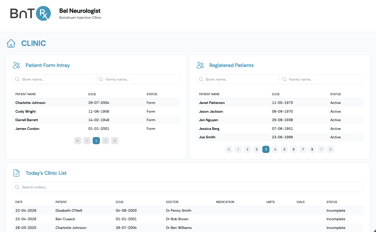Select registered patient Jessica Berg

click(280, 129)
